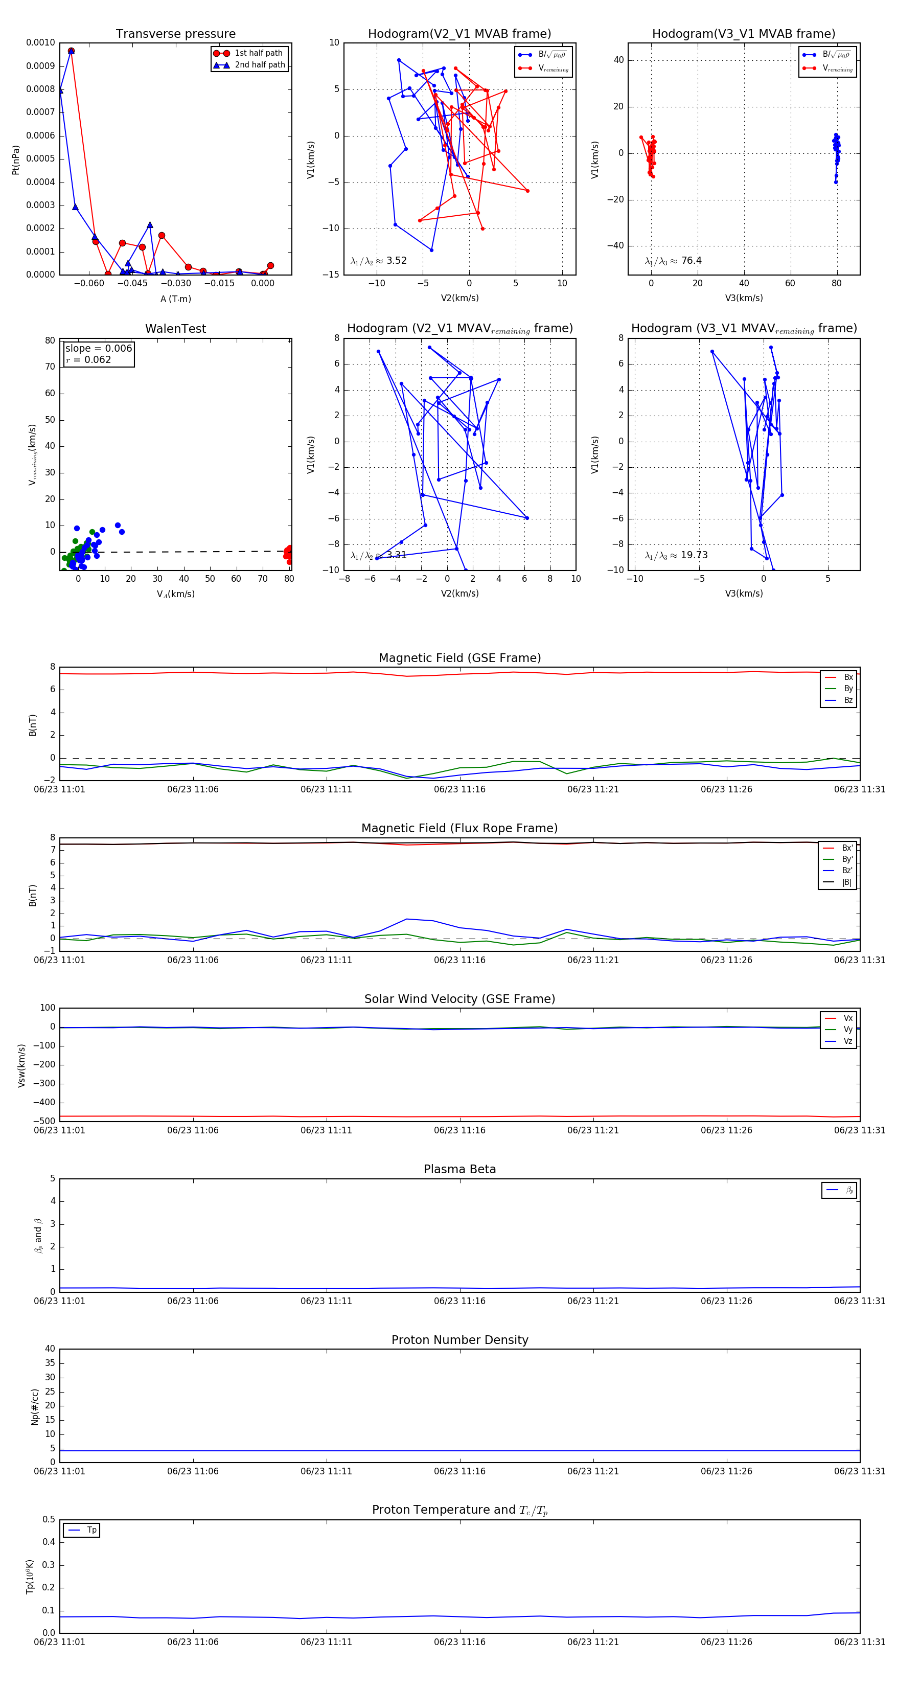The width and height of the screenshot is (920, 1687).
Task: Click the "Transverse pressure" plot title
Action: pyautogui.click(x=175, y=34)
